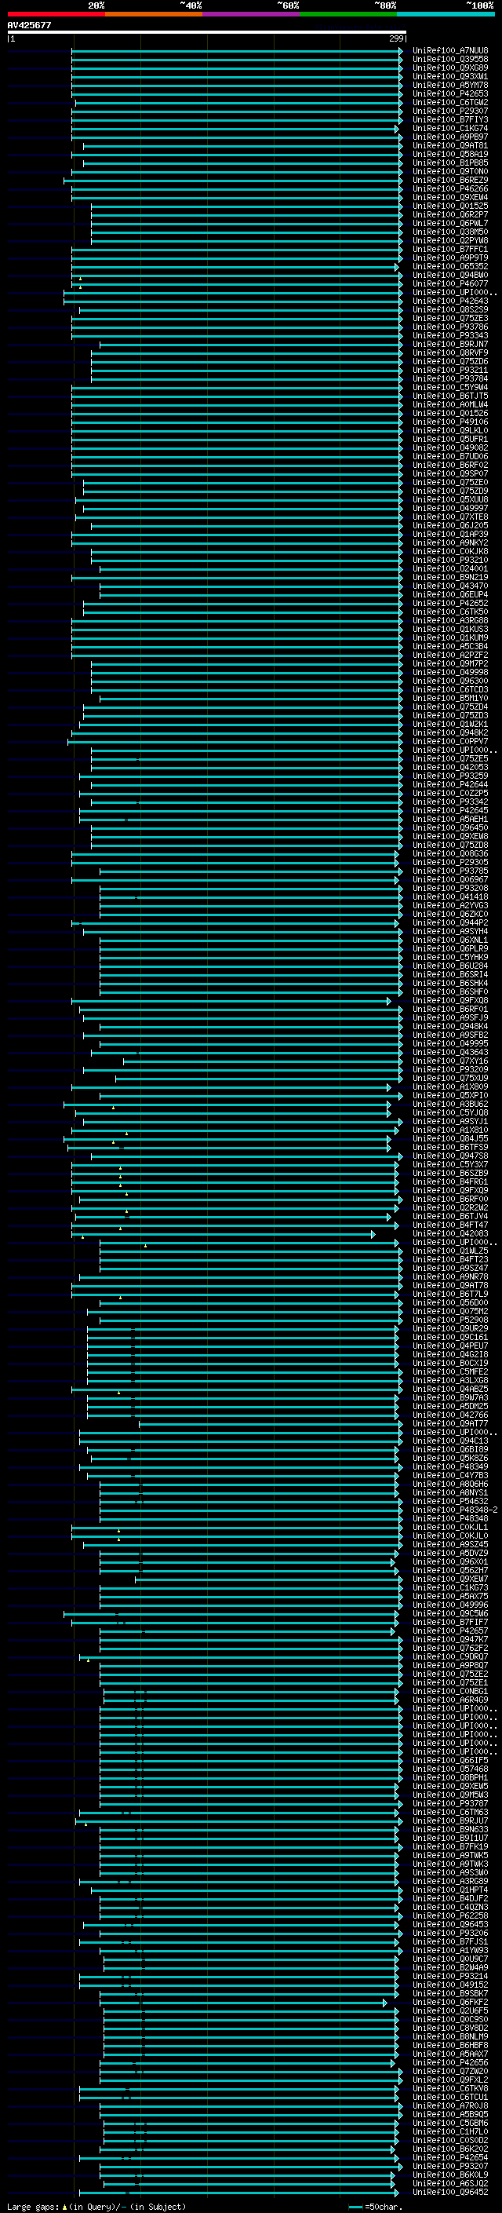Select the hit UniRef100_Q93XW1
Screen dimensions: 502x2213
click(449, 76)
